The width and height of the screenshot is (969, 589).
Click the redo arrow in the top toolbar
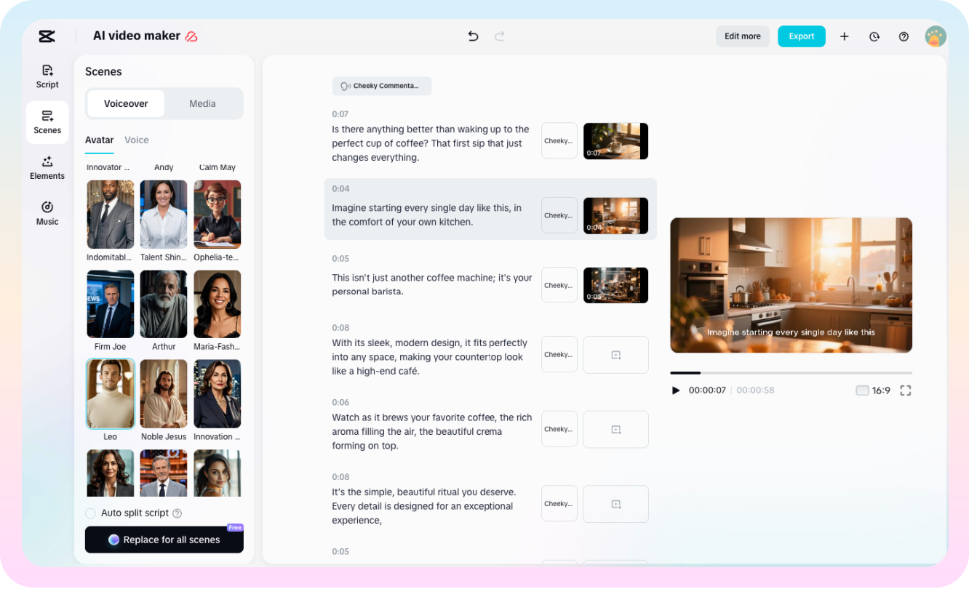(x=501, y=36)
